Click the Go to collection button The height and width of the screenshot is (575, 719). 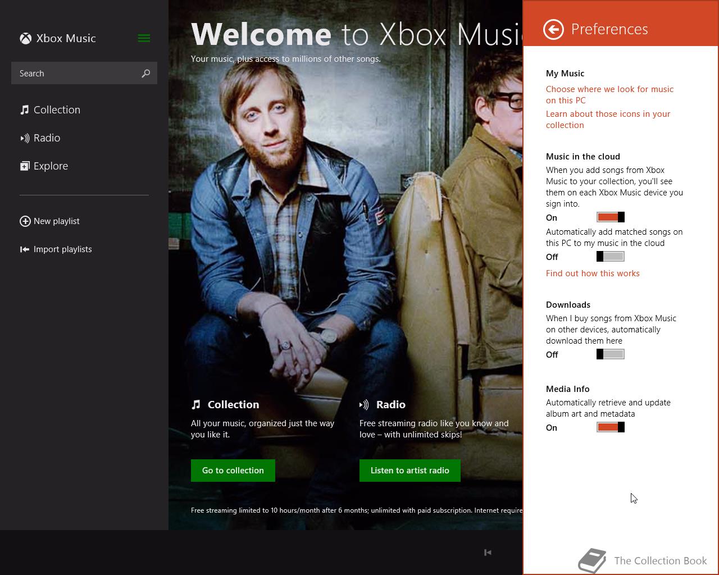coord(233,471)
